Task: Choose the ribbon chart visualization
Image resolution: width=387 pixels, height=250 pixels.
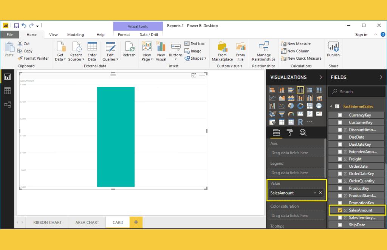Action: click(272, 106)
